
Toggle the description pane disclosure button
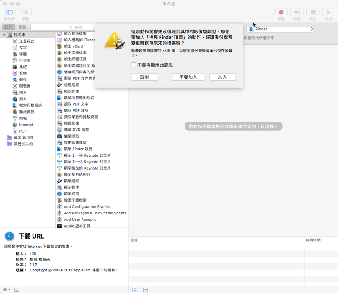click(x=17, y=290)
